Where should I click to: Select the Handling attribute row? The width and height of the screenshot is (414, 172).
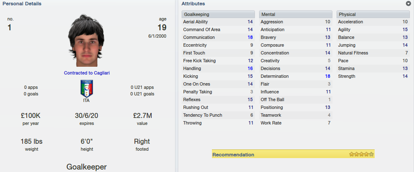218,68
